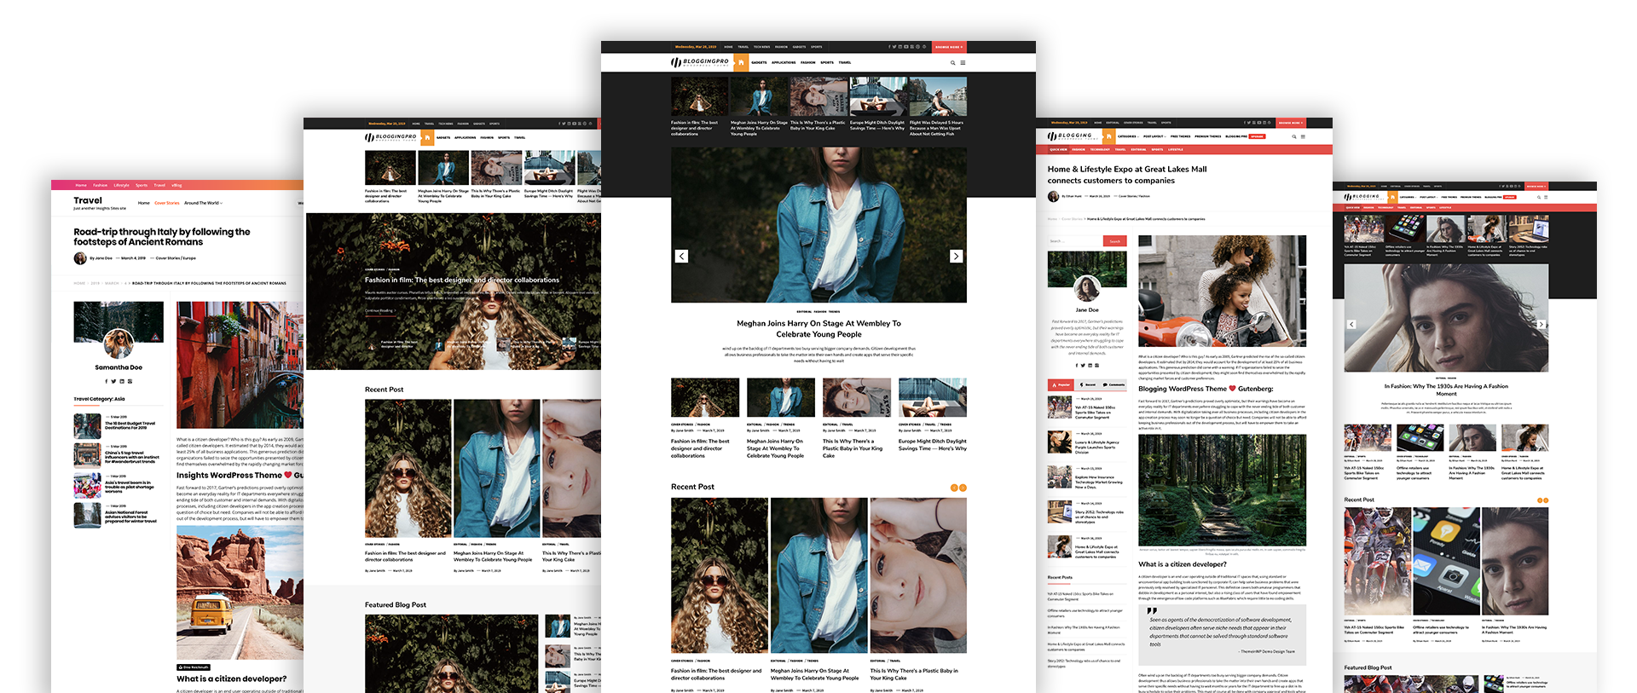This screenshot has width=1637, height=693.
Task: Open the hamburger menu in the Great Lakes Mall article page
Action: point(1303,136)
